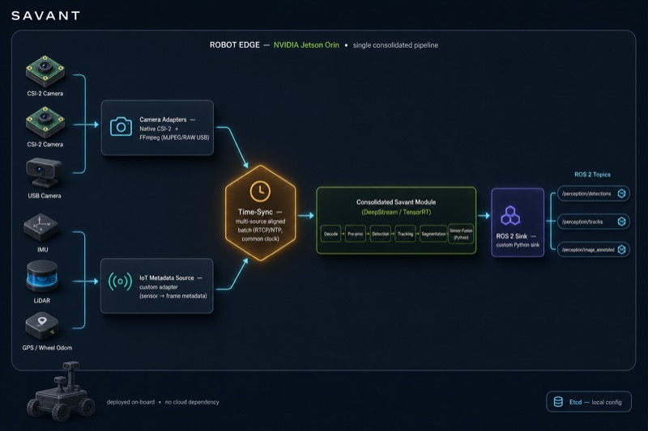Click the camera icon in Camera Adapters
Image resolution: width=648 pixels, height=431 pixels.
pos(121,127)
